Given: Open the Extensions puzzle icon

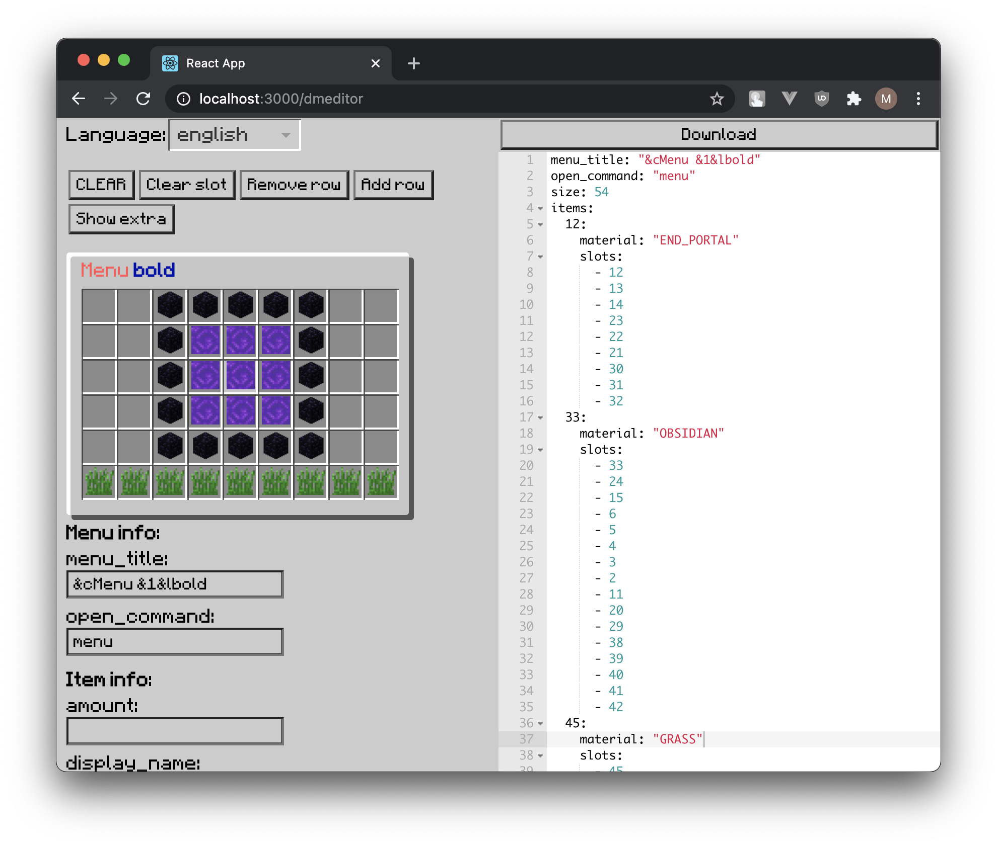Looking at the screenshot, I should click(x=853, y=99).
